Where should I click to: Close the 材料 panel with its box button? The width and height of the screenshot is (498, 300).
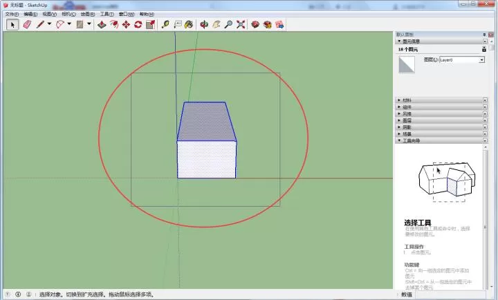point(485,100)
